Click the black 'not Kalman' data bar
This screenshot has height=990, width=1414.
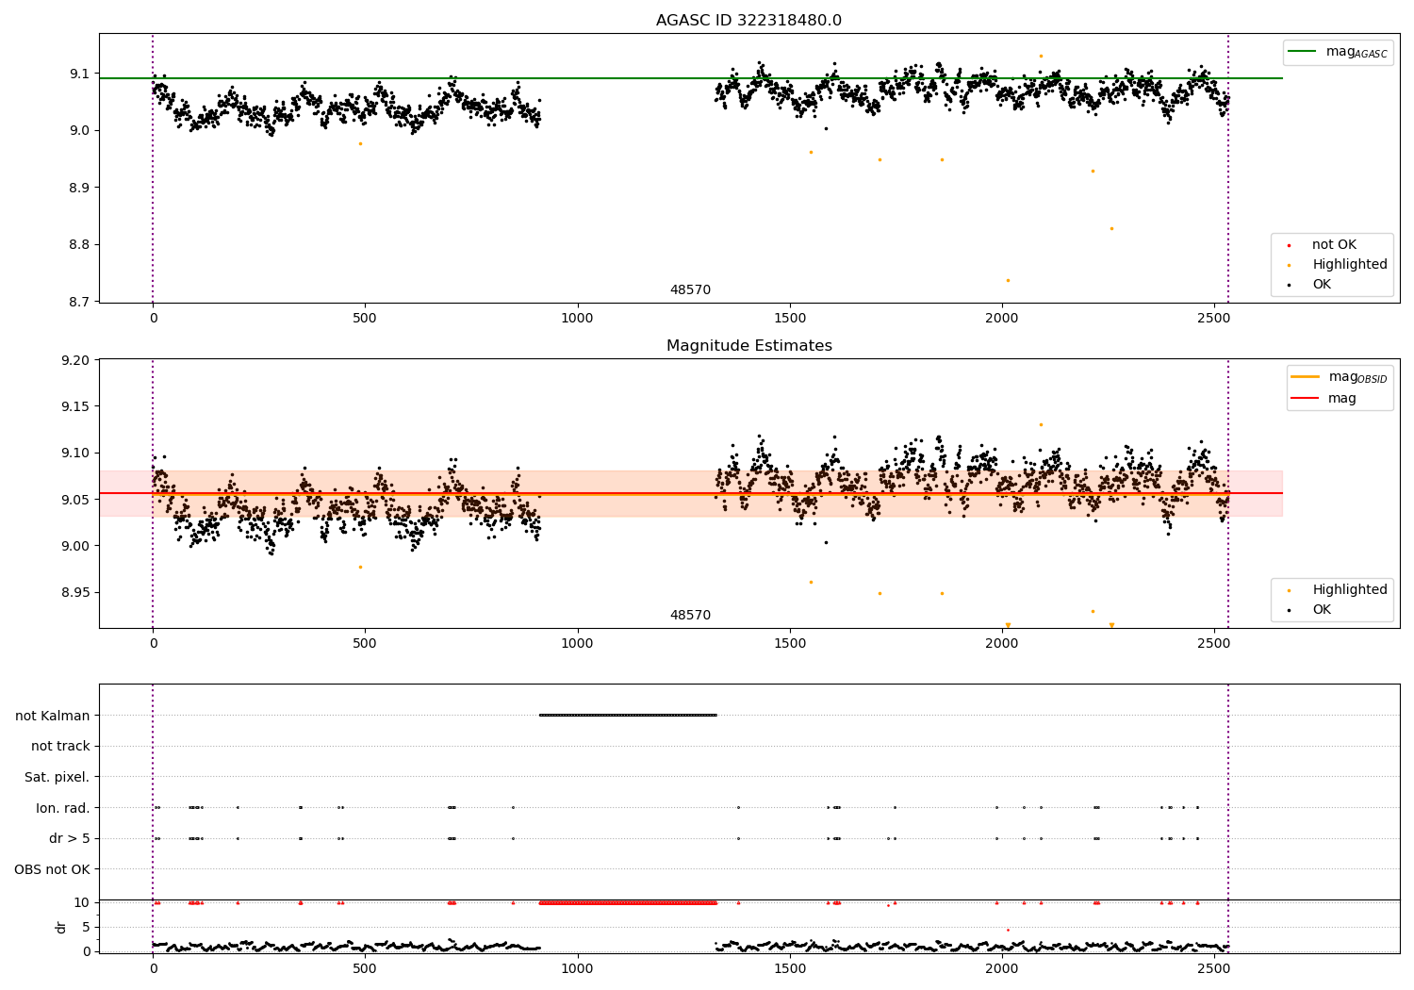tap(628, 715)
